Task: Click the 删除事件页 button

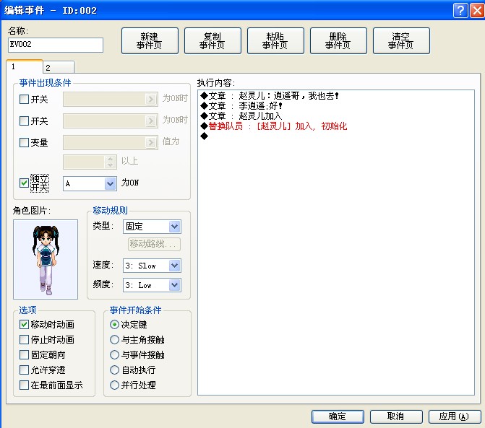Action: [338, 40]
